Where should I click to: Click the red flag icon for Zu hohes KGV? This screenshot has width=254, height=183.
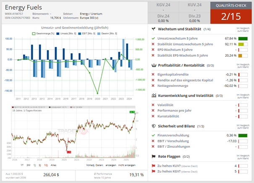pos(153,171)
